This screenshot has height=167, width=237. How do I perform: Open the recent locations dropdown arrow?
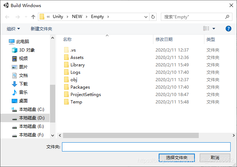click(26, 17)
